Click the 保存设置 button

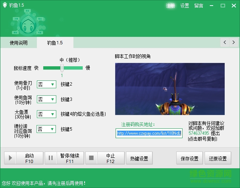point(190,158)
